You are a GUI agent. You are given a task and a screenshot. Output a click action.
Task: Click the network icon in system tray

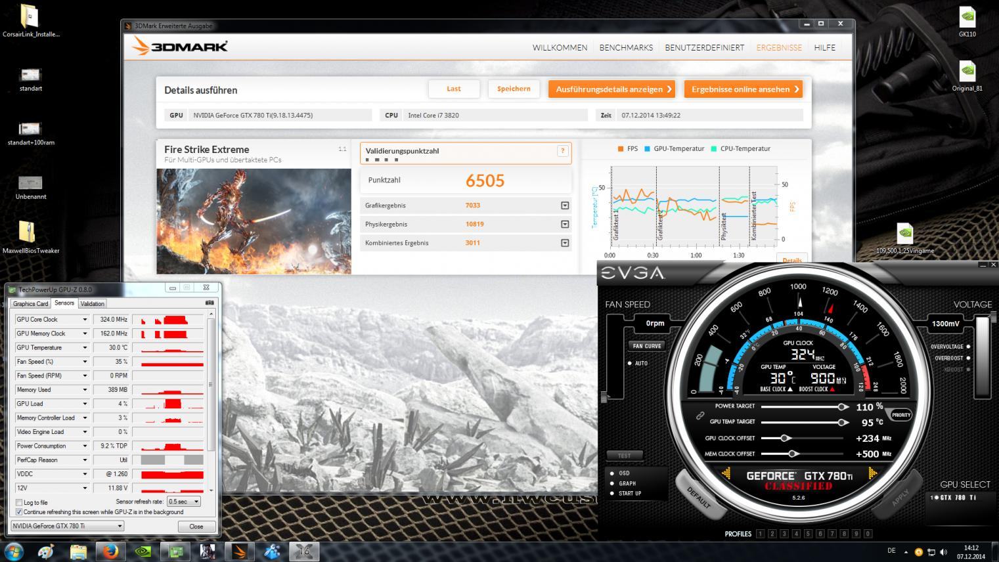tap(931, 552)
